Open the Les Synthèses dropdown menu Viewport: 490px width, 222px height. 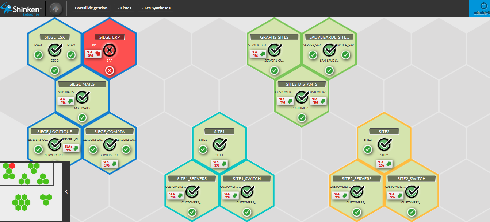coord(155,8)
